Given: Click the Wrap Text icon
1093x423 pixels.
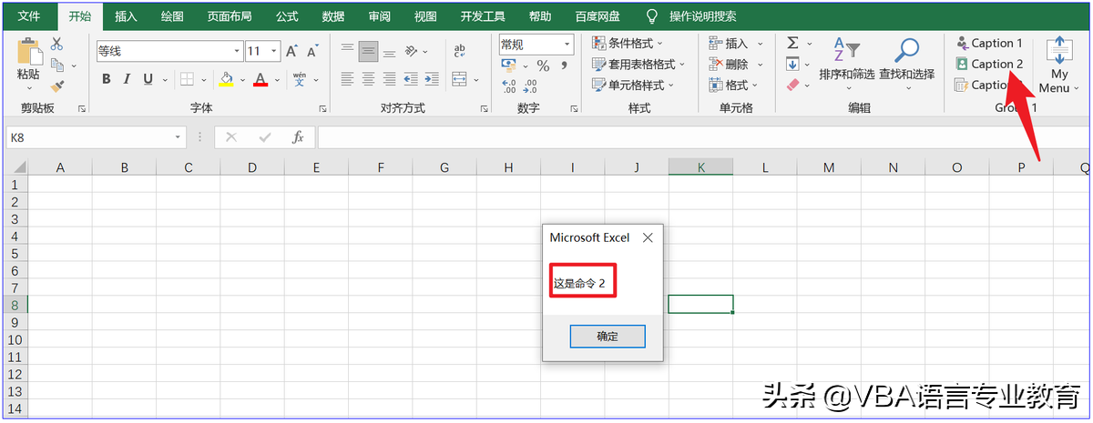Looking at the screenshot, I should point(460,51).
